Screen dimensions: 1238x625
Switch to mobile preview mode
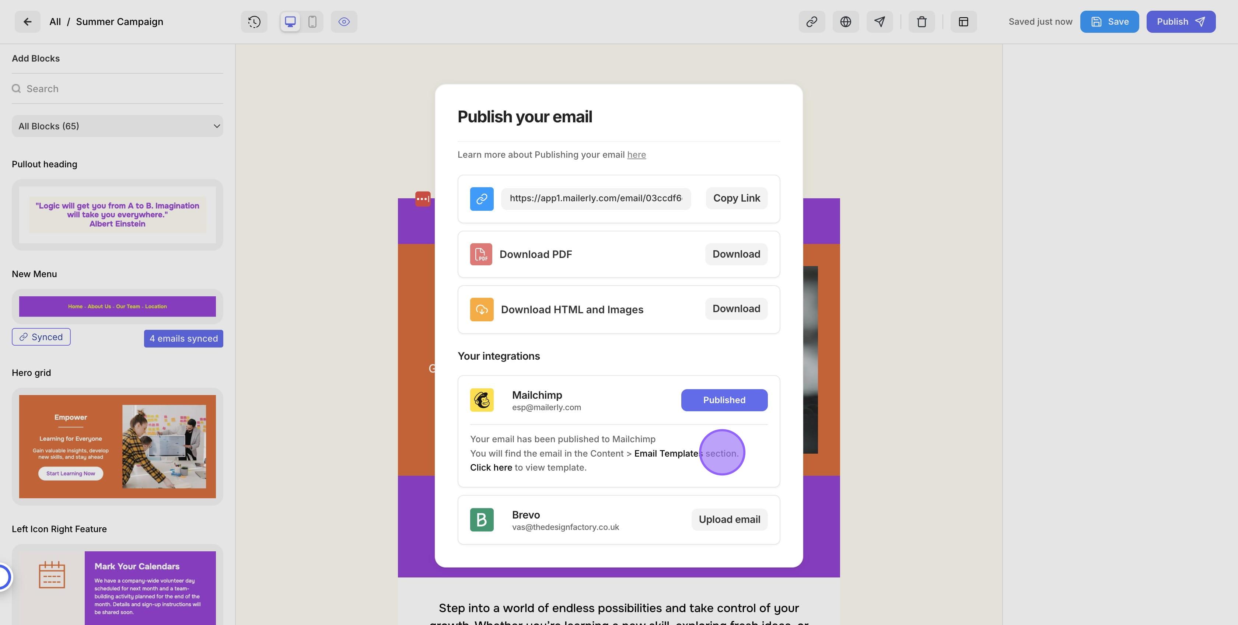312,22
